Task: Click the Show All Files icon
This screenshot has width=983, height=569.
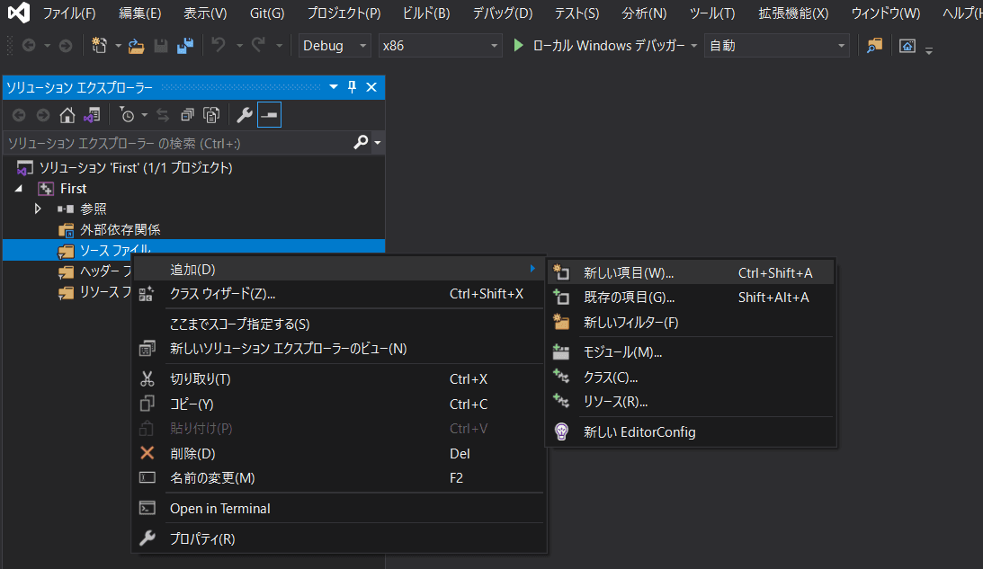Action: [x=211, y=115]
